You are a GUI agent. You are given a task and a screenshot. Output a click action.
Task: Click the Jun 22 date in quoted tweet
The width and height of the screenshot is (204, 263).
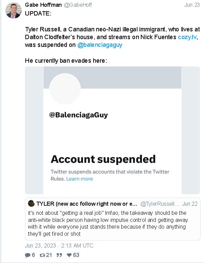190,204
